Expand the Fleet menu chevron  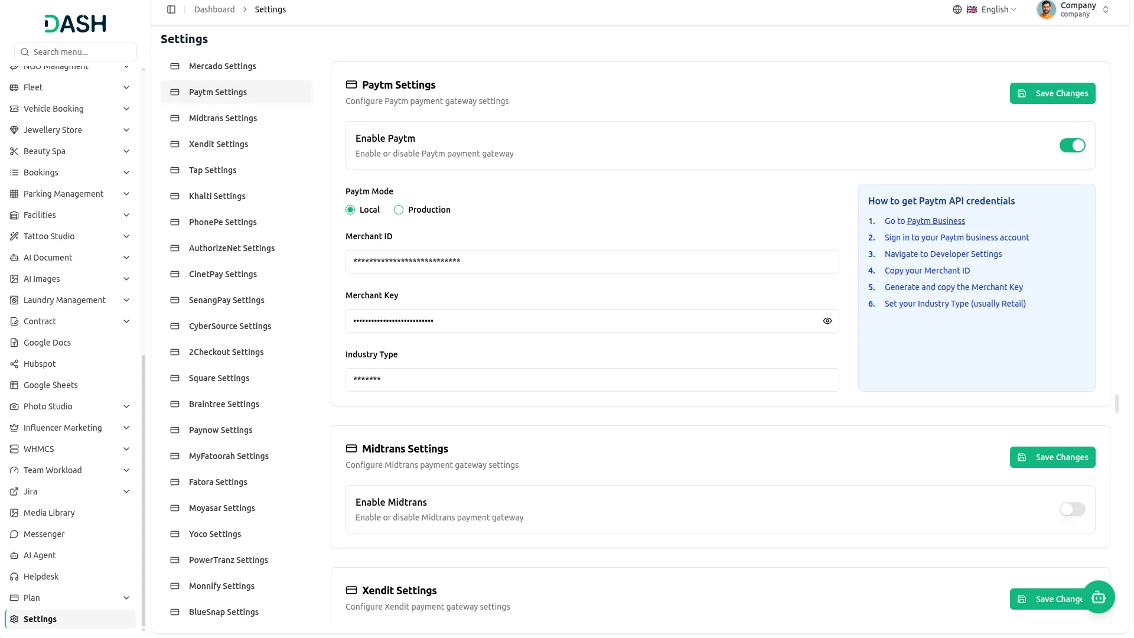coord(126,87)
